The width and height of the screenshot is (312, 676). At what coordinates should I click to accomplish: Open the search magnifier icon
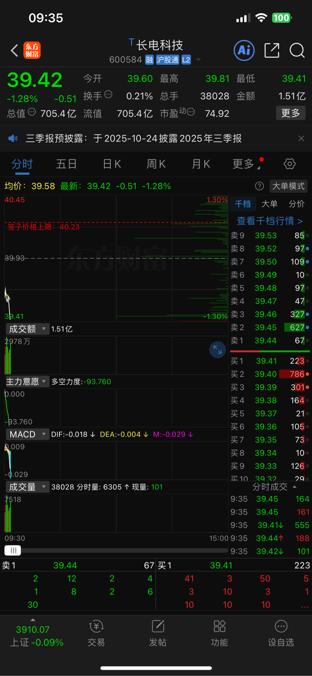pos(297,50)
